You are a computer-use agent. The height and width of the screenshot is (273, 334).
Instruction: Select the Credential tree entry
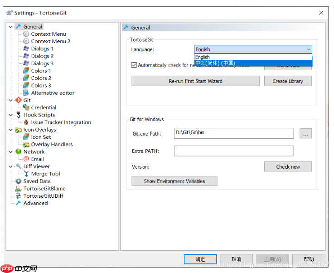coord(44,107)
